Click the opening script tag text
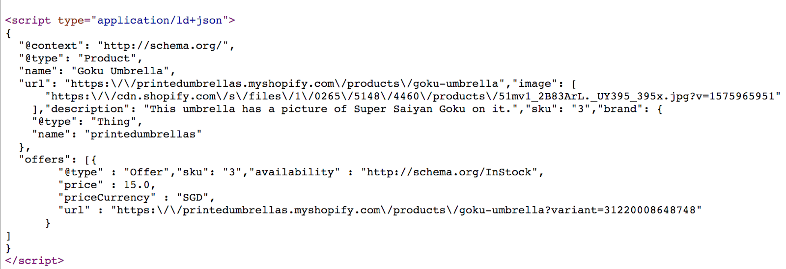 [120, 20]
